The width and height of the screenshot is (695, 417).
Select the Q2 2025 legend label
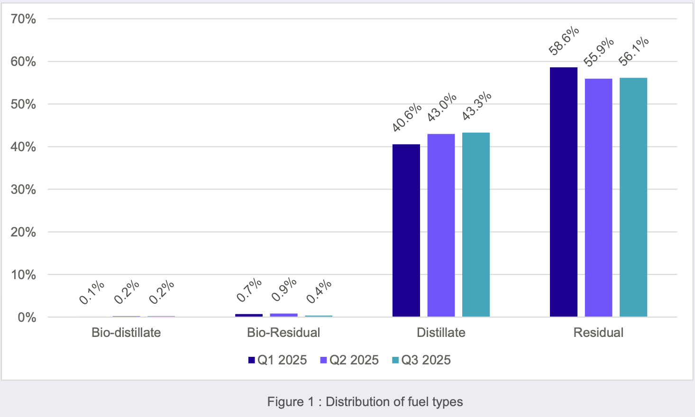click(x=354, y=360)
